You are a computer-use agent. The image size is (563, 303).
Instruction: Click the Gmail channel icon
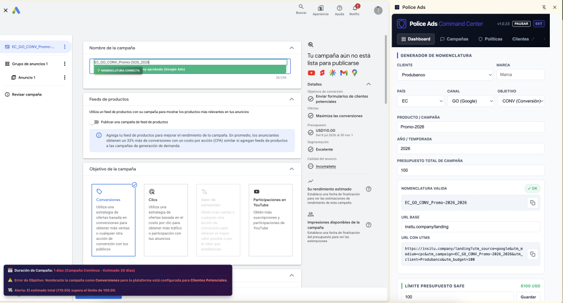point(344,73)
